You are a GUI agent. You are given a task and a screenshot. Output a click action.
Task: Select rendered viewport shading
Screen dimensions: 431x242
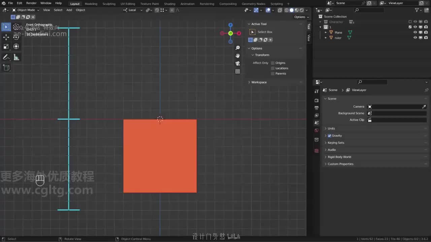coord(301,10)
